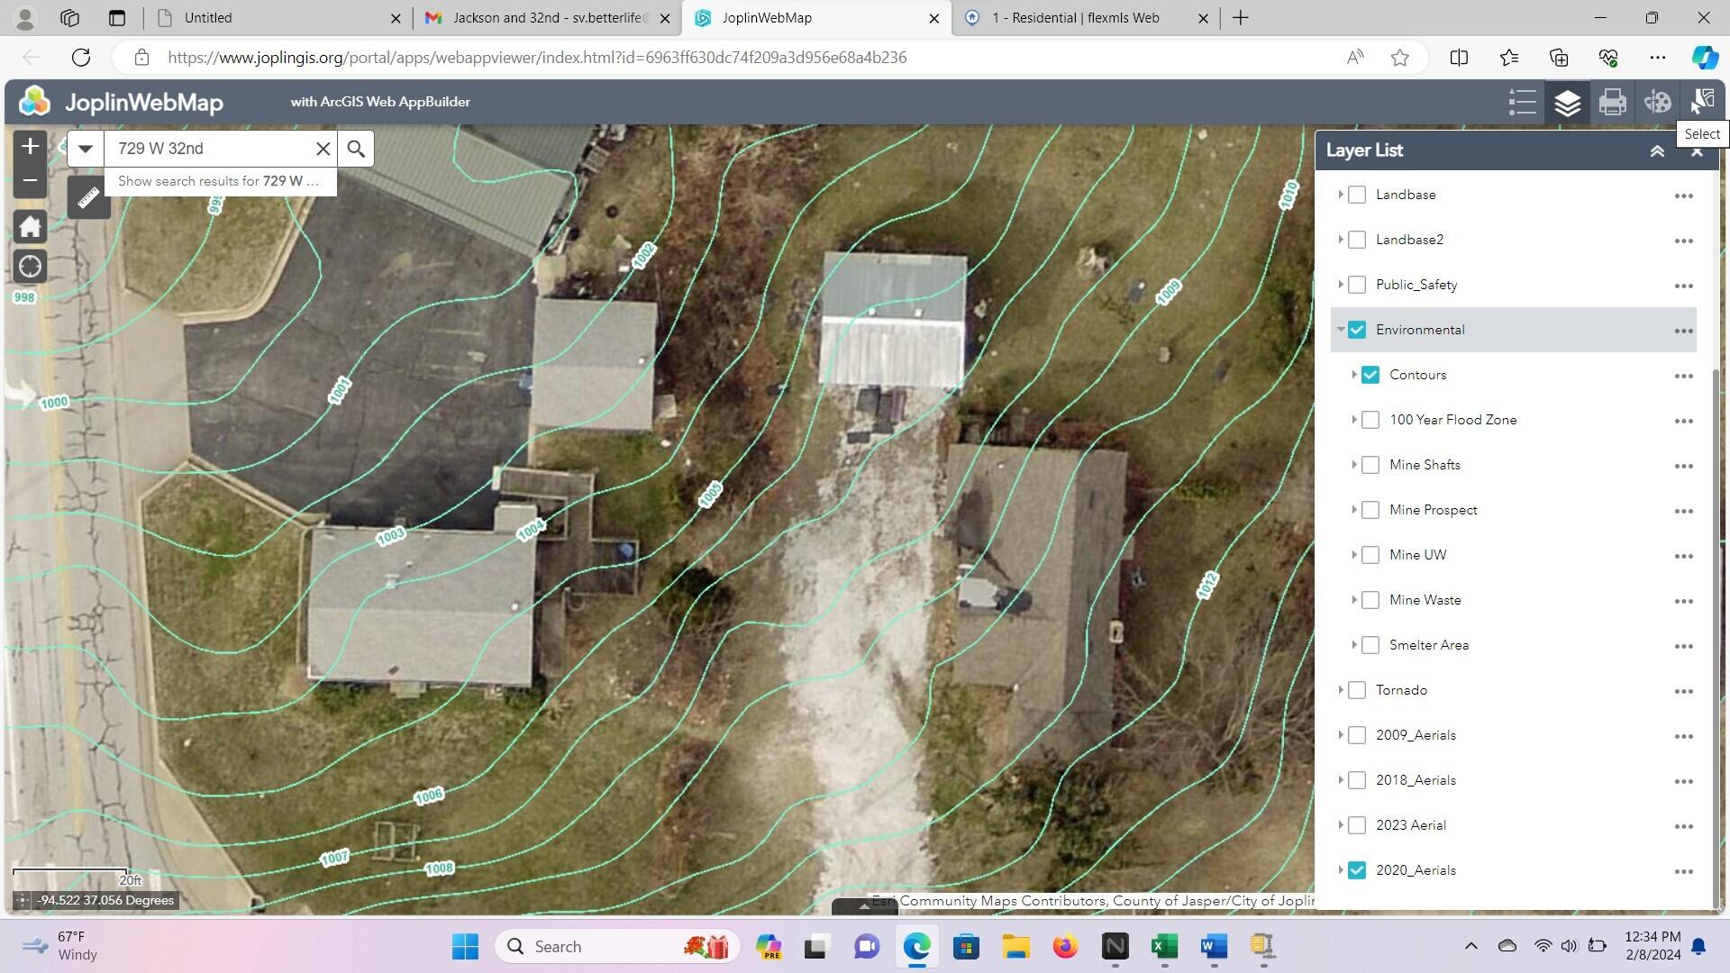Screen dimensions: 1730x973
Task: Clear the search box text
Action: click(x=323, y=149)
